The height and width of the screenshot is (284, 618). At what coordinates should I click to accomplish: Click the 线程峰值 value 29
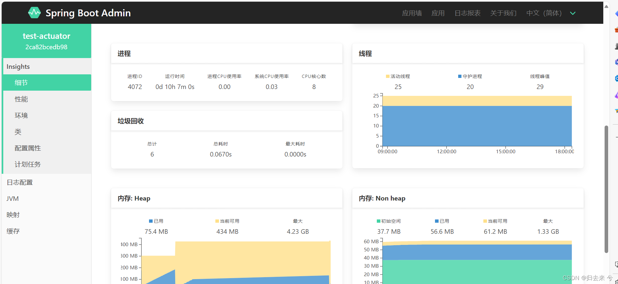click(x=540, y=87)
